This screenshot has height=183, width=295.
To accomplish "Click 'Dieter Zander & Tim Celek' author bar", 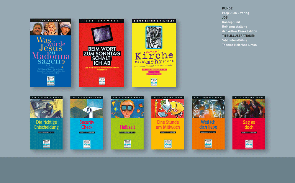I will click(x=154, y=21).
